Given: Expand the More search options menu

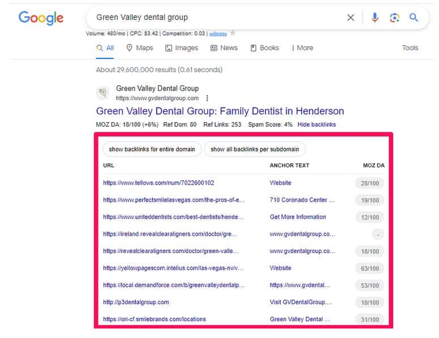Looking at the screenshot, I should [302, 48].
